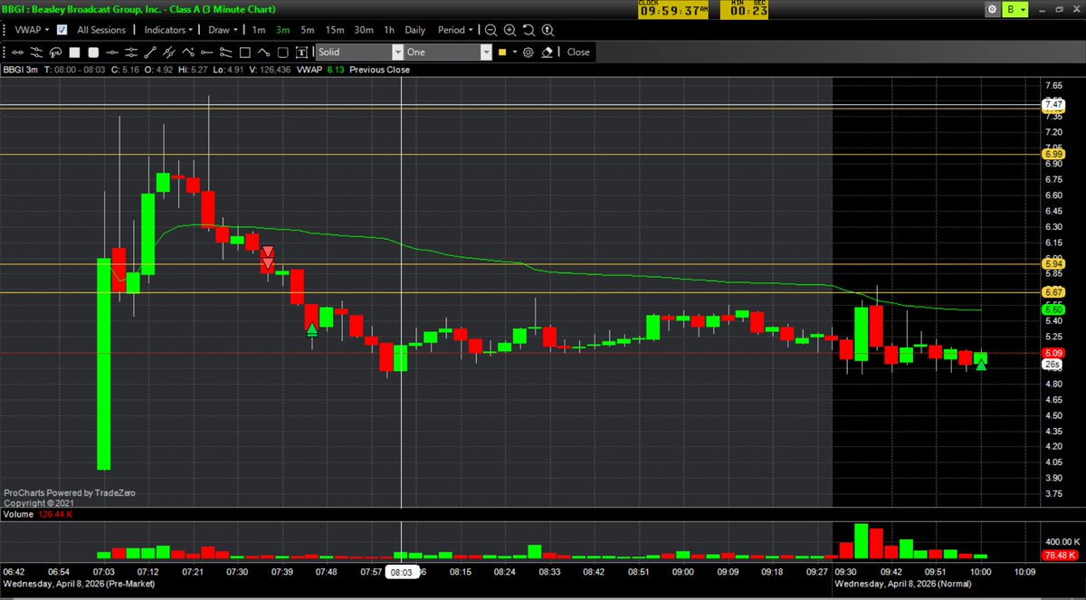Open the Indicators menu

(x=167, y=30)
